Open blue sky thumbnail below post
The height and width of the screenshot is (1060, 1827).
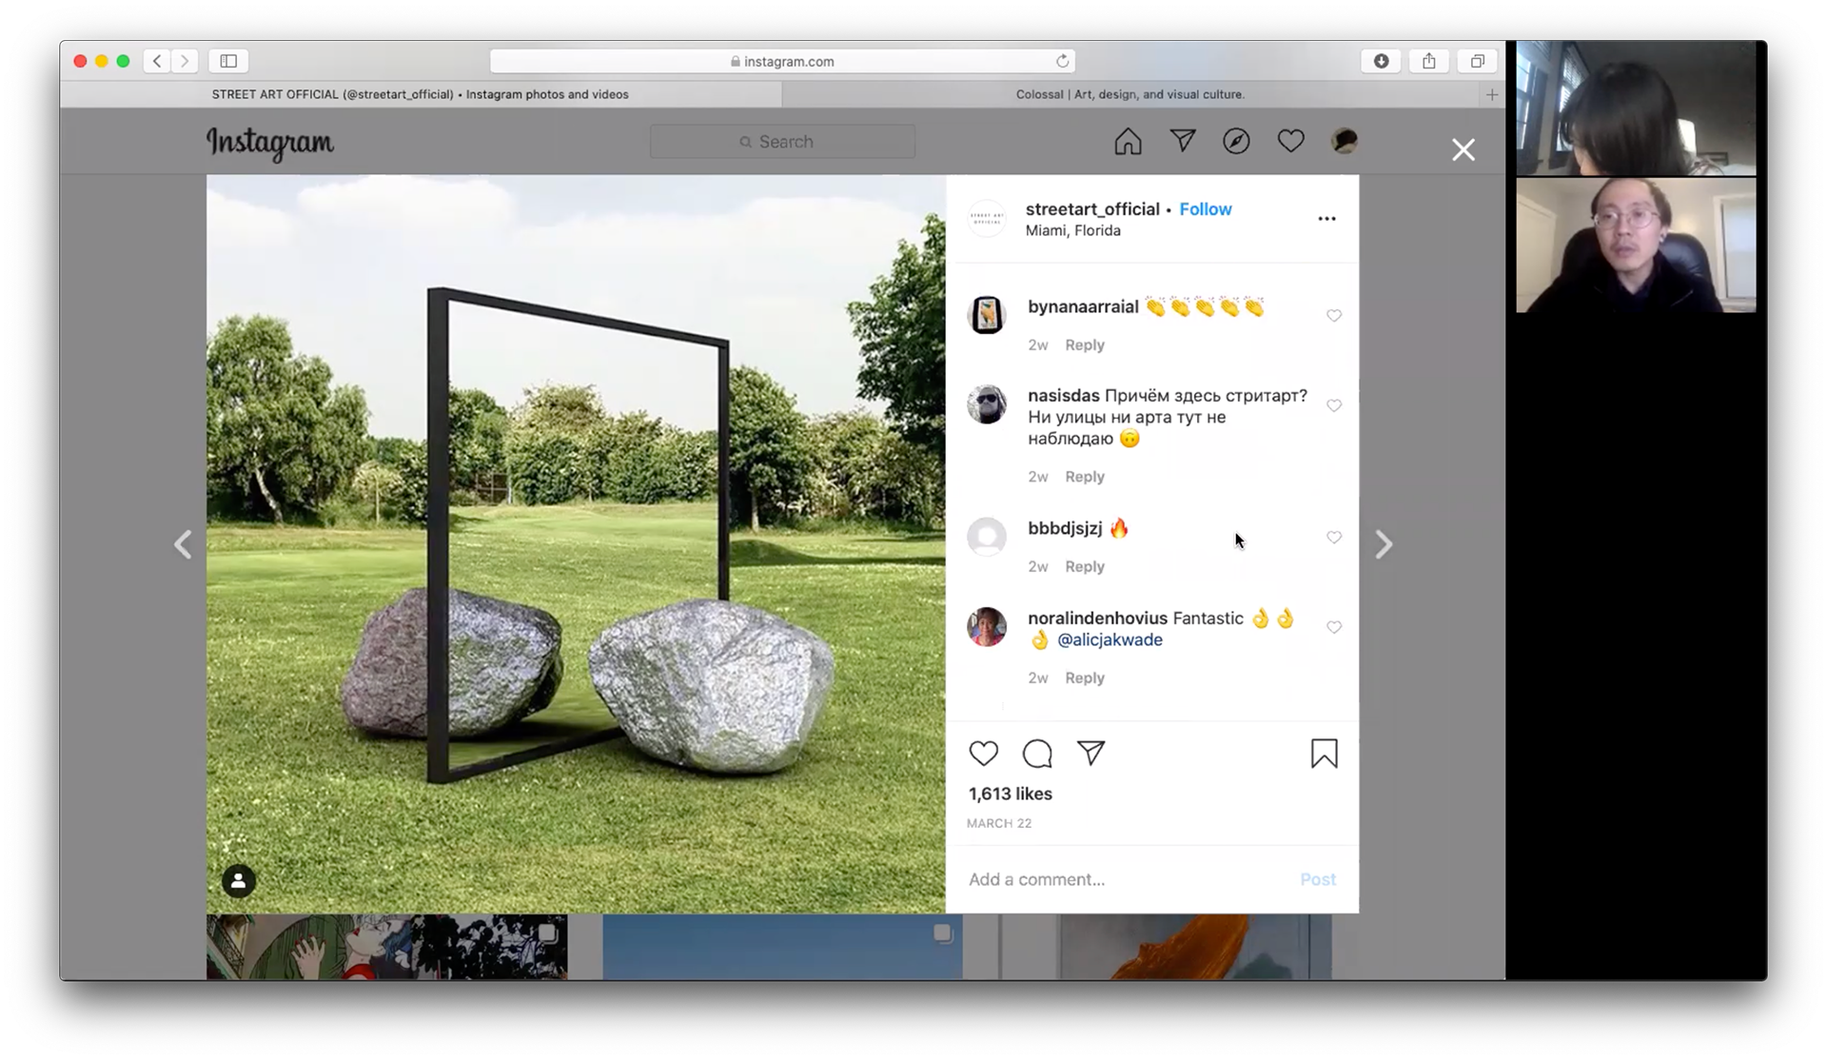782,947
